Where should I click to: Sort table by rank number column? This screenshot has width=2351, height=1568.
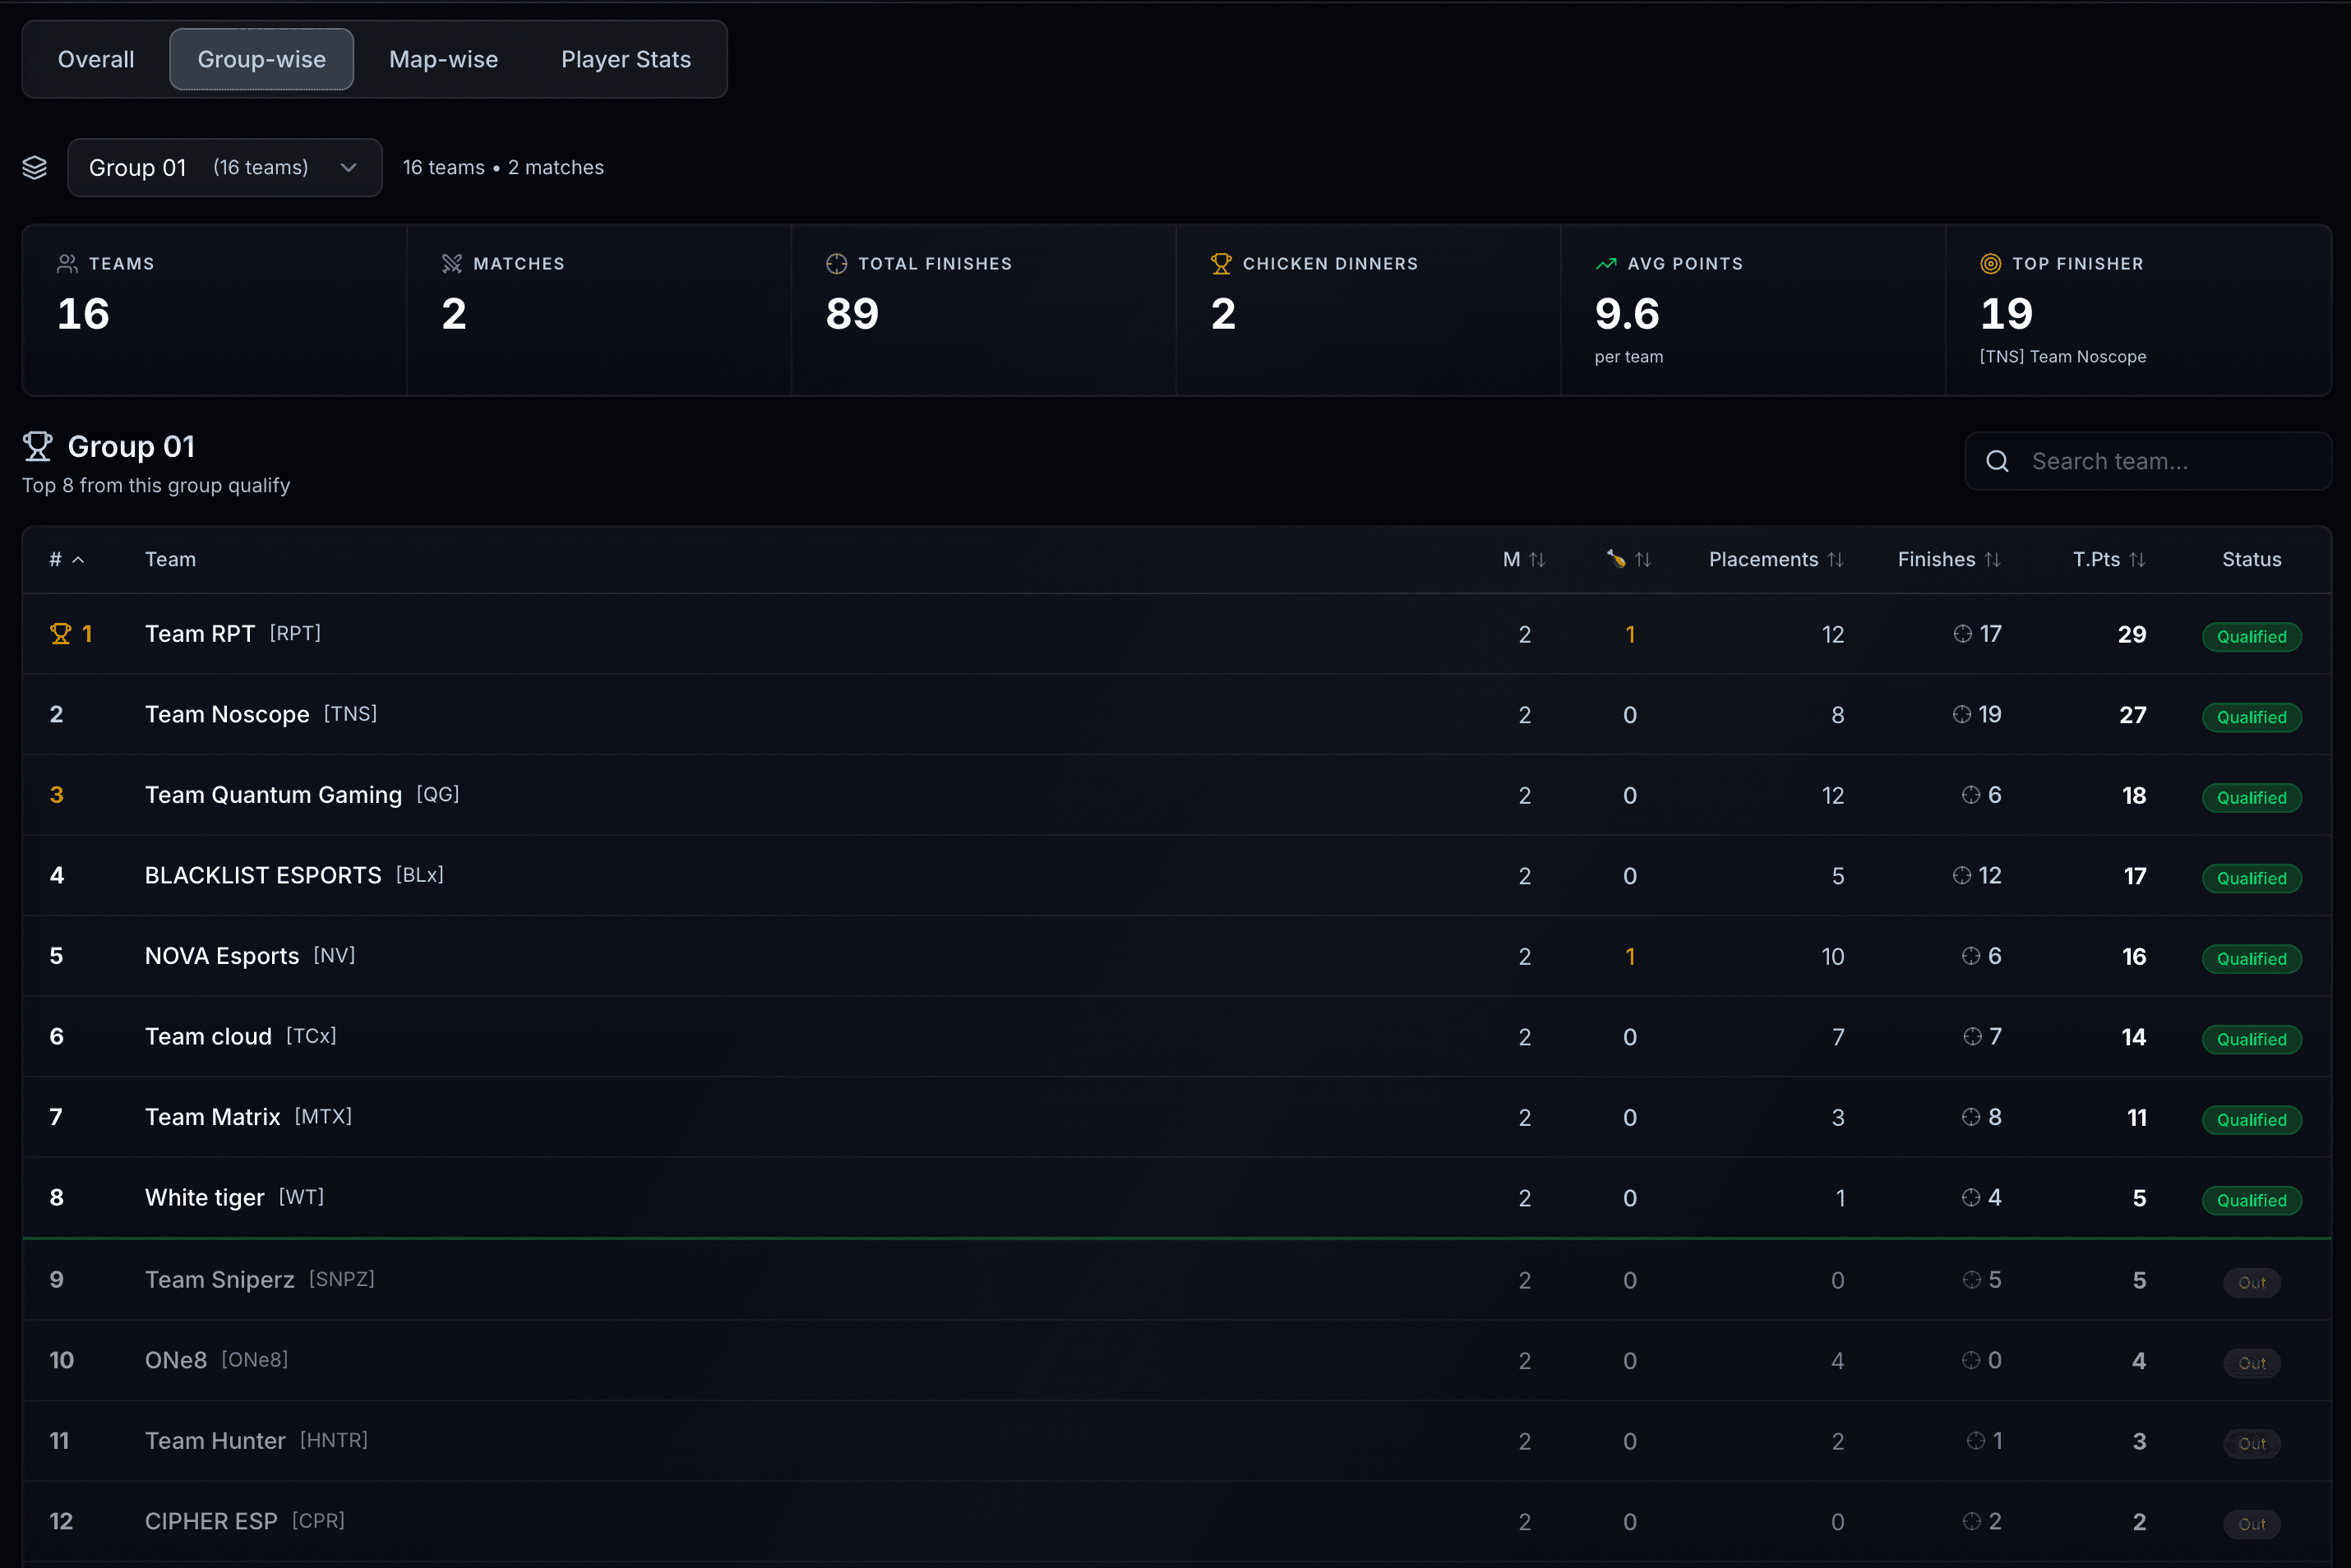click(x=67, y=559)
